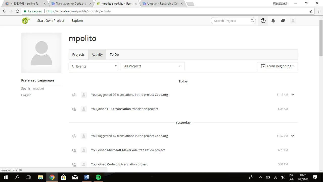Click the 5:24 AM timestamp
This screenshot has height=182, width=323.
point(283,109)
